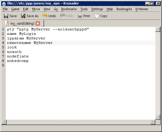This screenshot has height=132, width=162.
Task: Open the Settings menu
Action: (x=97, y=9)
